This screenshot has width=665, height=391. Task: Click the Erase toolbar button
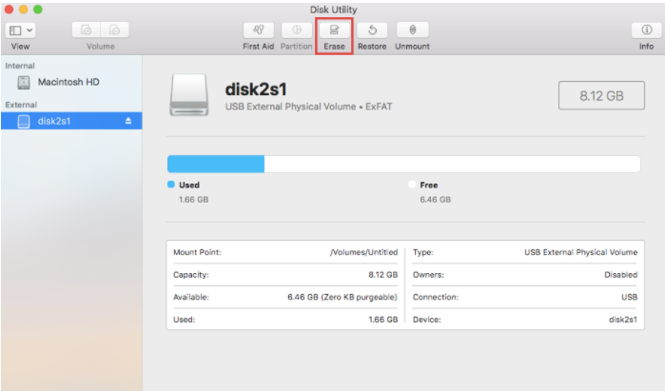pos(334,30)
